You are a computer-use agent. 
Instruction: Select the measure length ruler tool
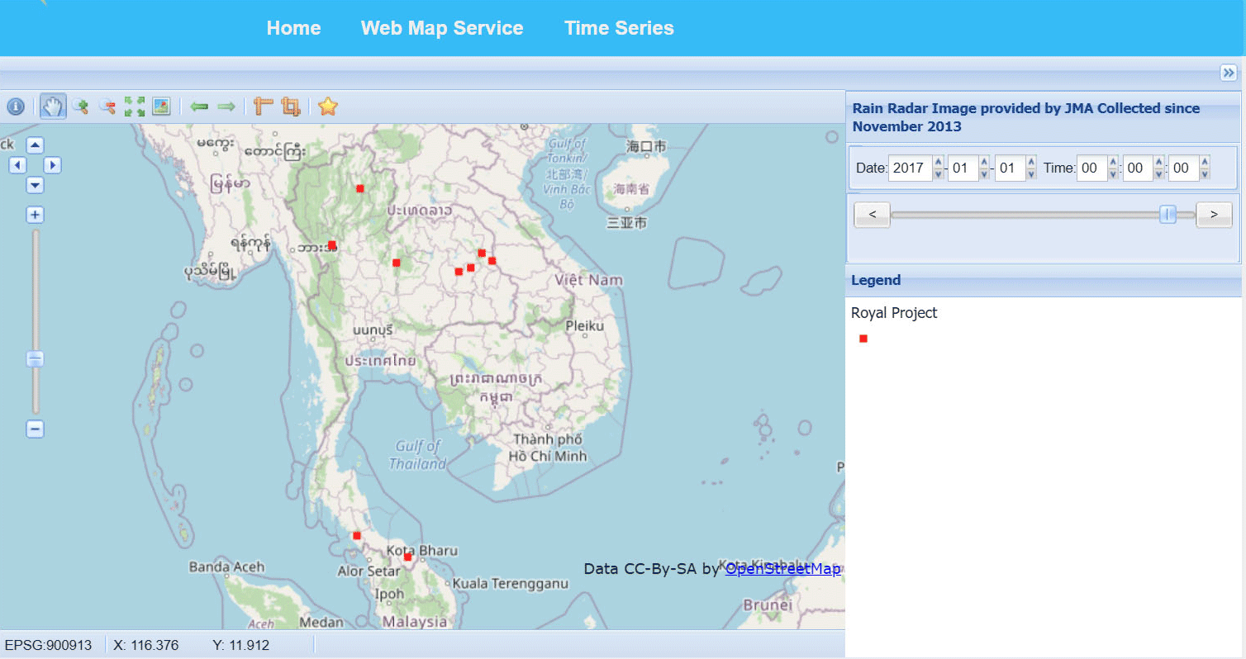pyautogui.click(x=264, y=107)
